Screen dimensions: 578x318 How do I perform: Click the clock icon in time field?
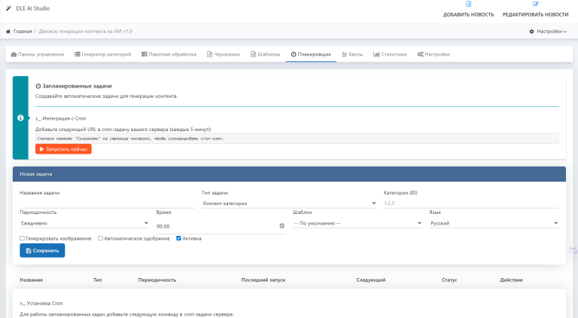(x=282, y=226)
